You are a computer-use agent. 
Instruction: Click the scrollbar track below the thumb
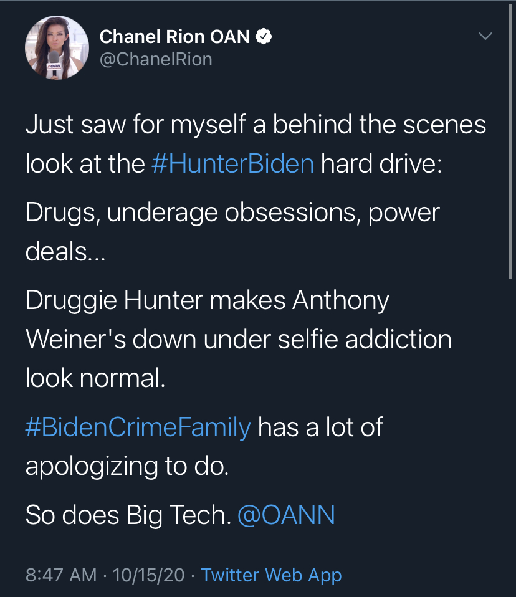click(510, 438)
